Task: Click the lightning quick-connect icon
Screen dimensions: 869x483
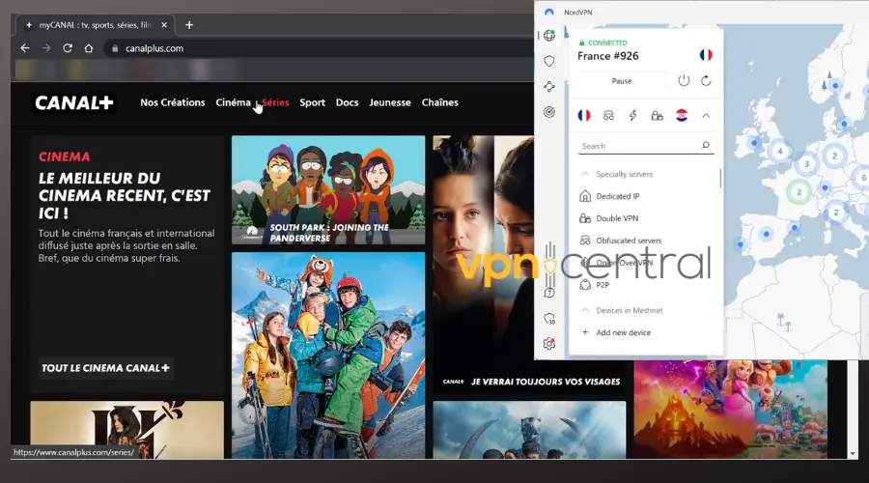Action: (x=632, y=115)
